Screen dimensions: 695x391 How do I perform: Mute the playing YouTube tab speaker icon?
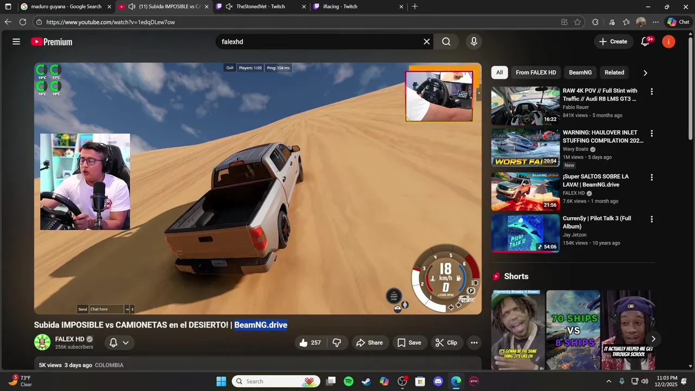point(132,7)
